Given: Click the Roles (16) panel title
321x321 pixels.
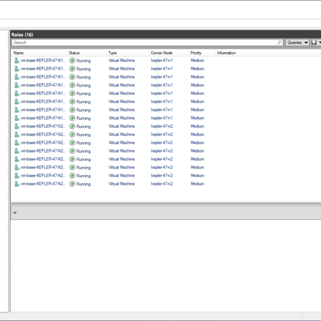Looking at the screenshot, I should 22,35.
